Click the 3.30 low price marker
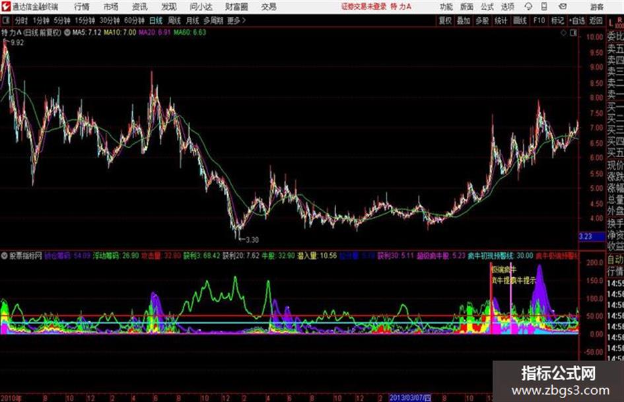Screen dimensions: 624x402 click(x=252, y=240)
